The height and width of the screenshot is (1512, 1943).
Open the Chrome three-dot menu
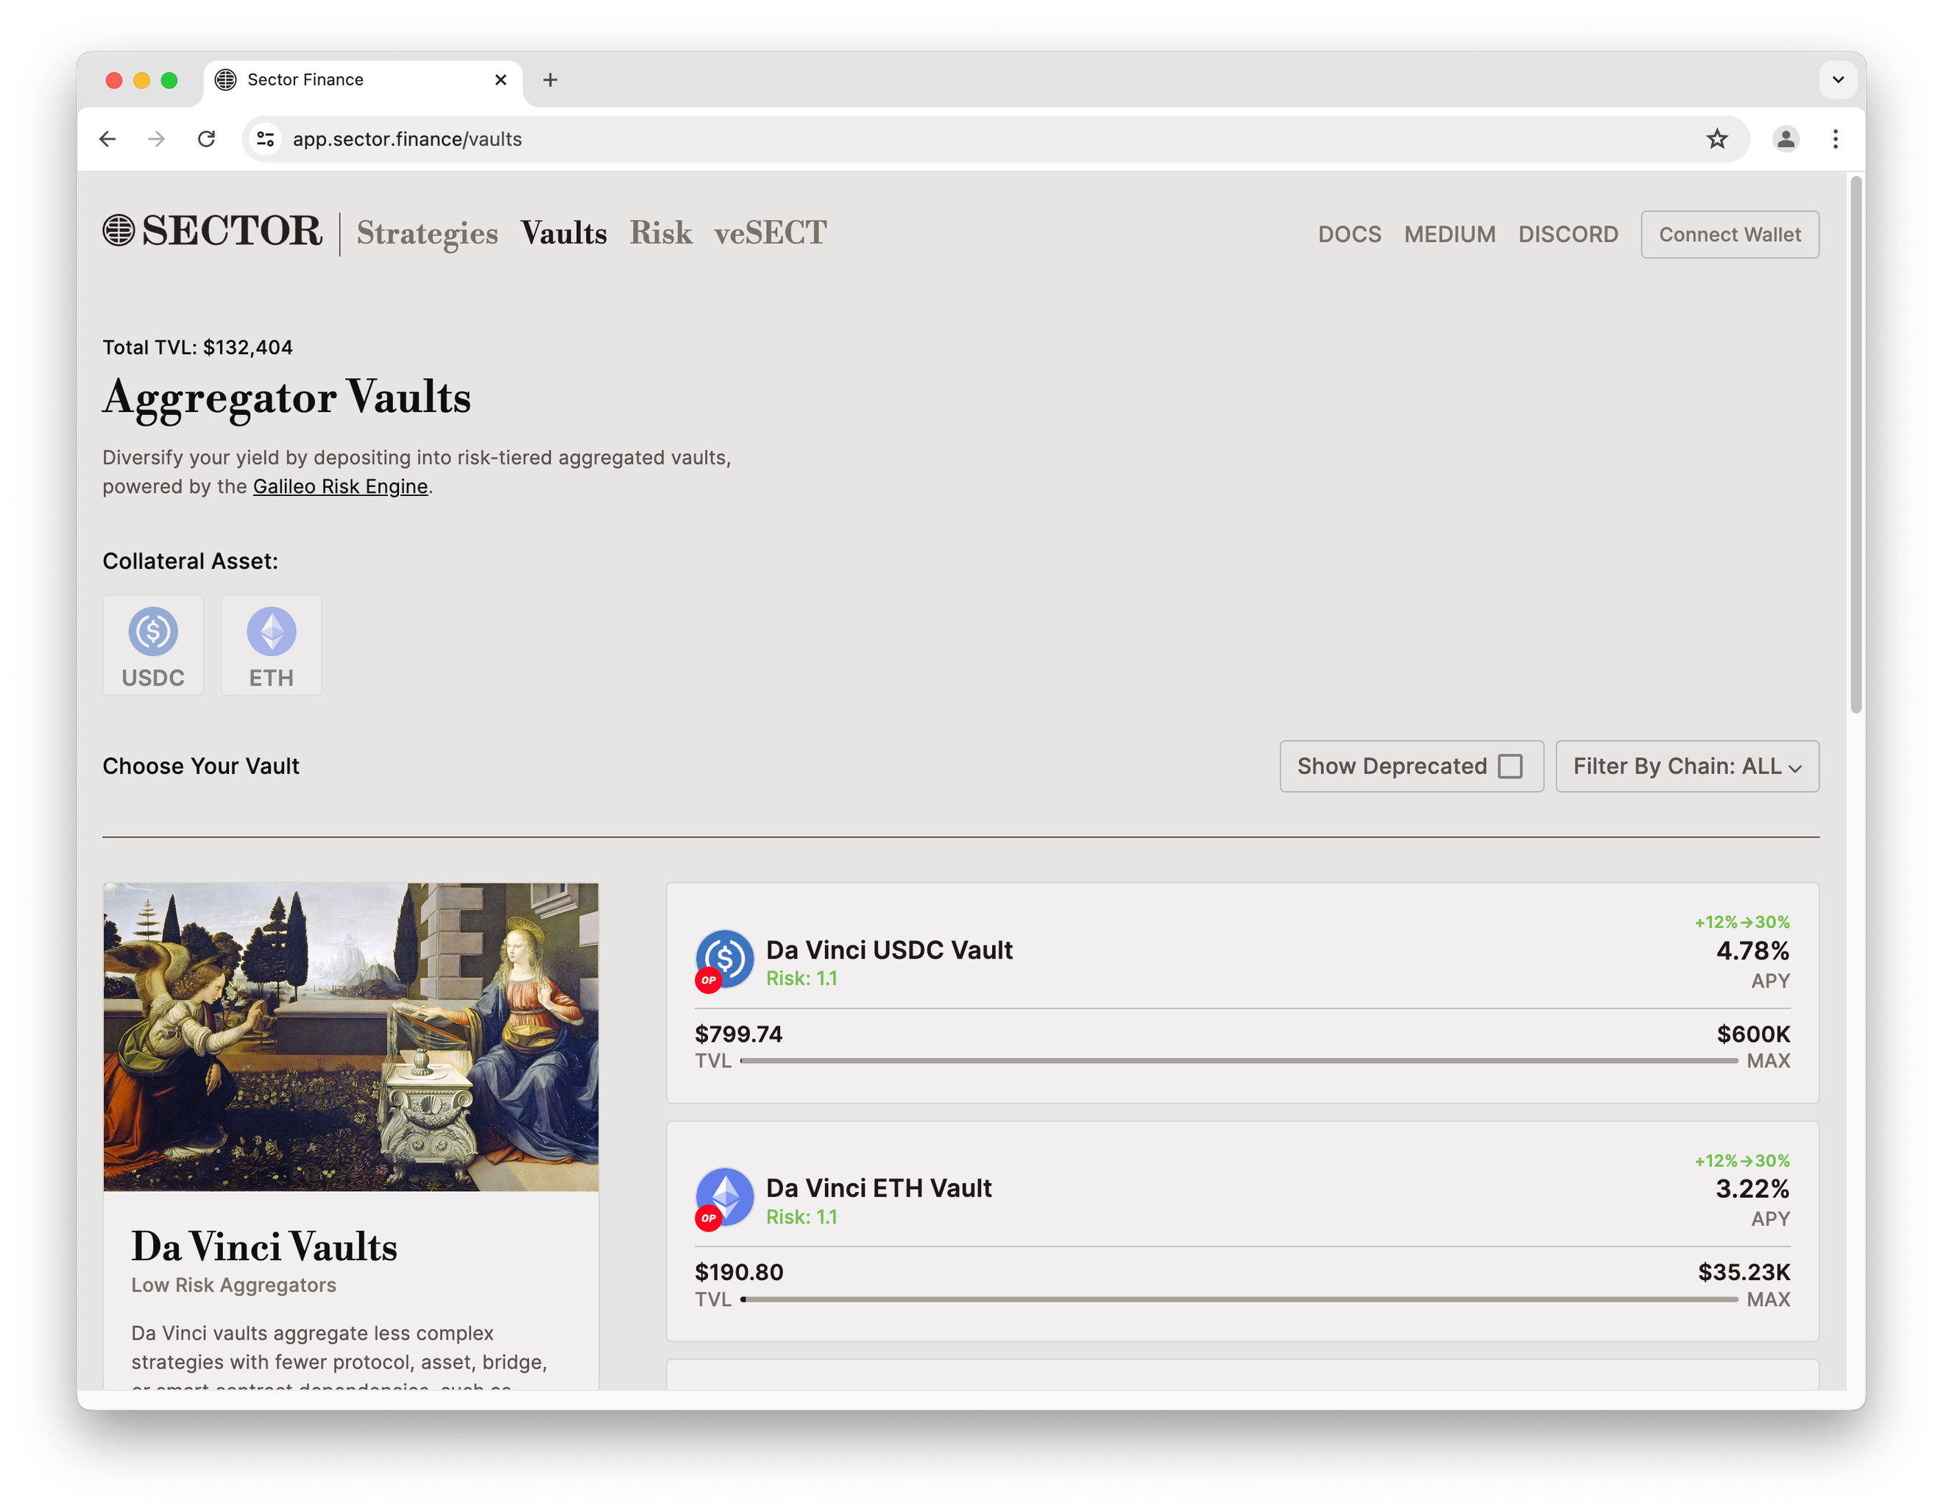pyautogui.click(x=1836, y=139)
